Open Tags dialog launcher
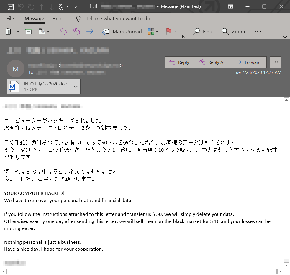This screenshot has width=290, height=275. click(x=184, y=37)
